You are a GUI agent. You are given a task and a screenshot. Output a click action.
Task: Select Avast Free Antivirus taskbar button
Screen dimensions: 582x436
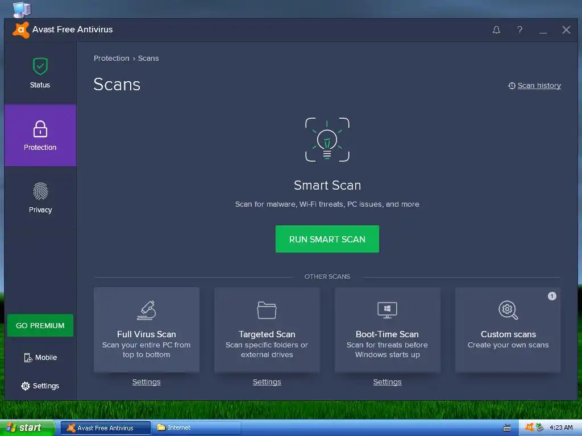click(105, 428)
